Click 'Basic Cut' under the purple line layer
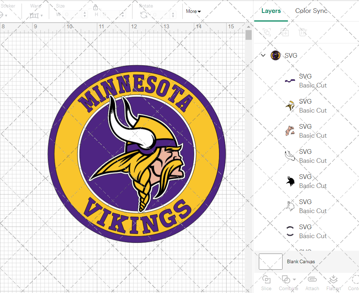Image resolution: width=359 pixels, height=293 pixels. click(x=313, y=85)
